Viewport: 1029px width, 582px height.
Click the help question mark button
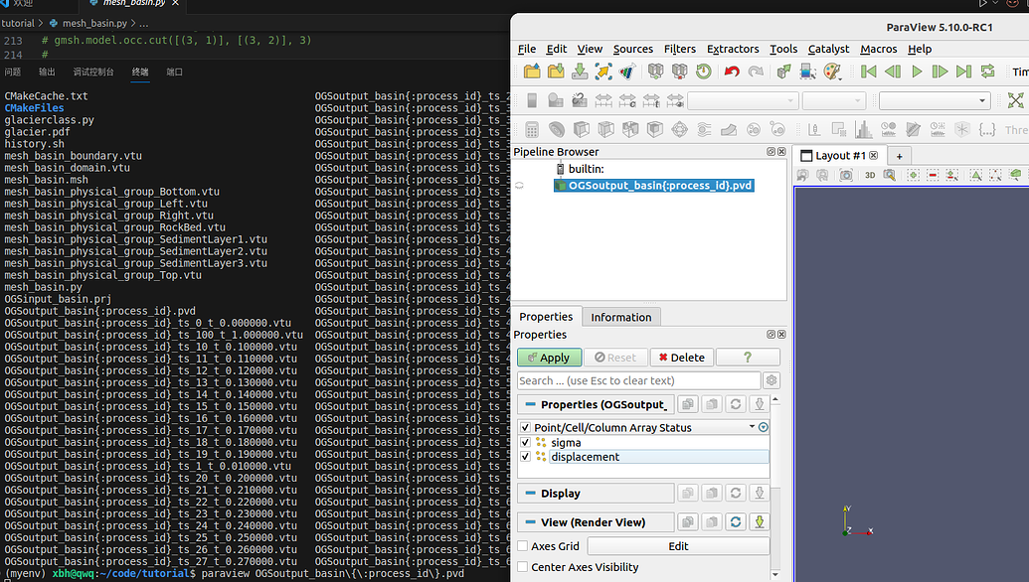(747, 358)
